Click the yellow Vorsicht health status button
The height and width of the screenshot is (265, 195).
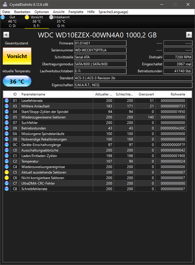[17, 56]
